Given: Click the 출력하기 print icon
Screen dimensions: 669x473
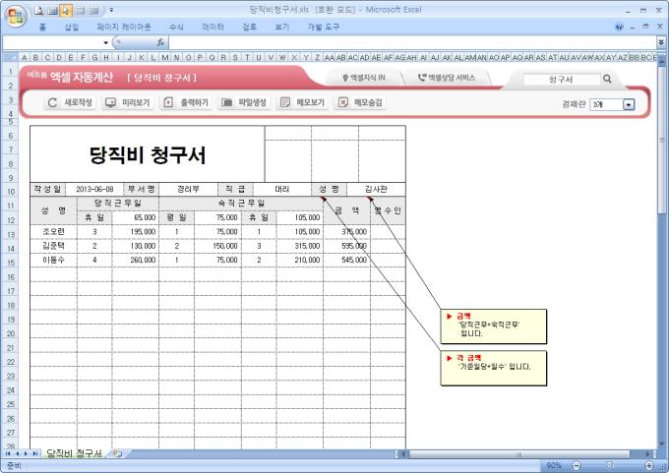Looking at the screenshot, I should point(168,102).
